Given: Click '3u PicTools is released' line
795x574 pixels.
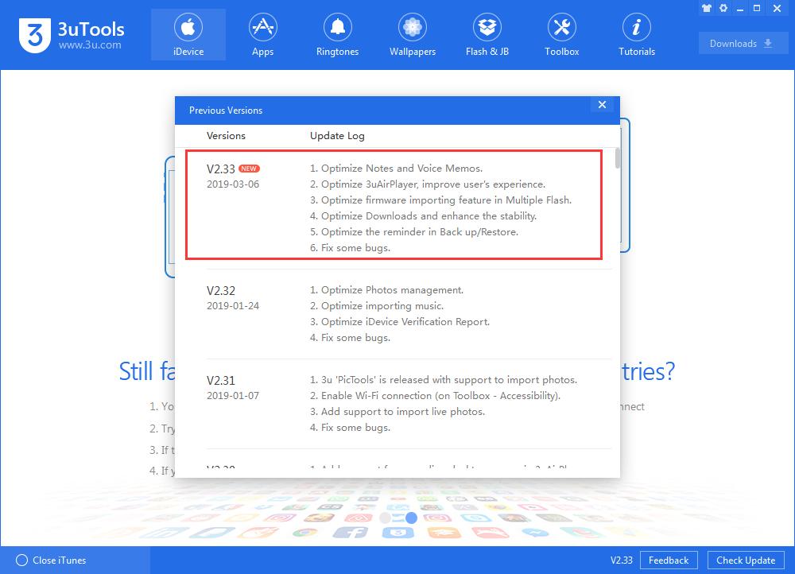Looking at the screenshot, I should [x=444, y=380].
